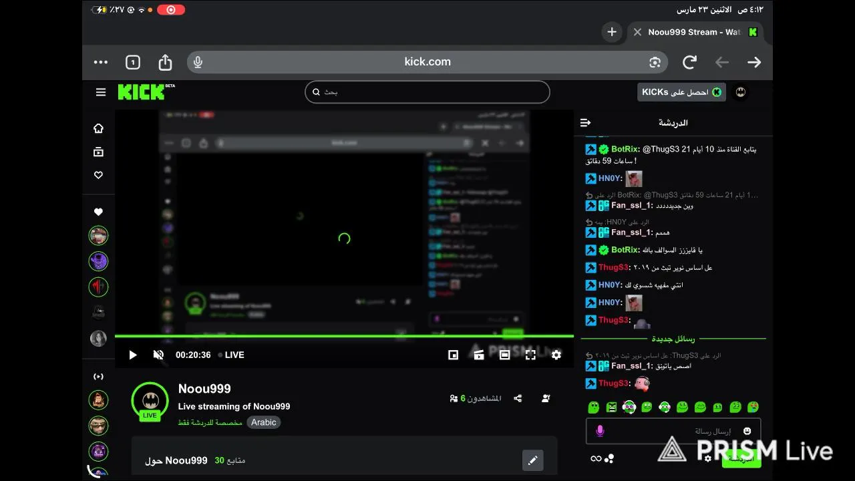The width and height of the screenshot is (855, 481).
Task: View the 6 viewers count
Action: point(476,398)
